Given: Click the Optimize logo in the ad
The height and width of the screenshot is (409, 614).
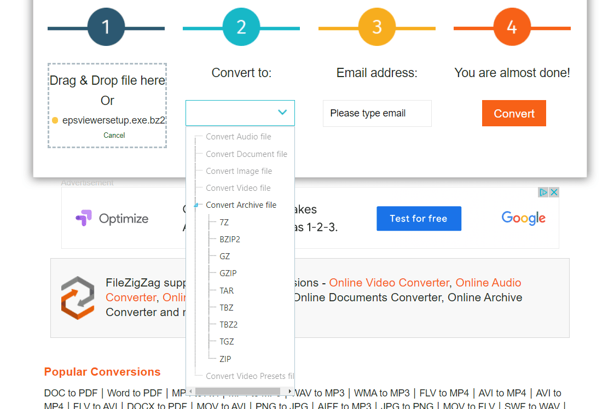Looking at the screenshot, I should (x=112, y=218).
